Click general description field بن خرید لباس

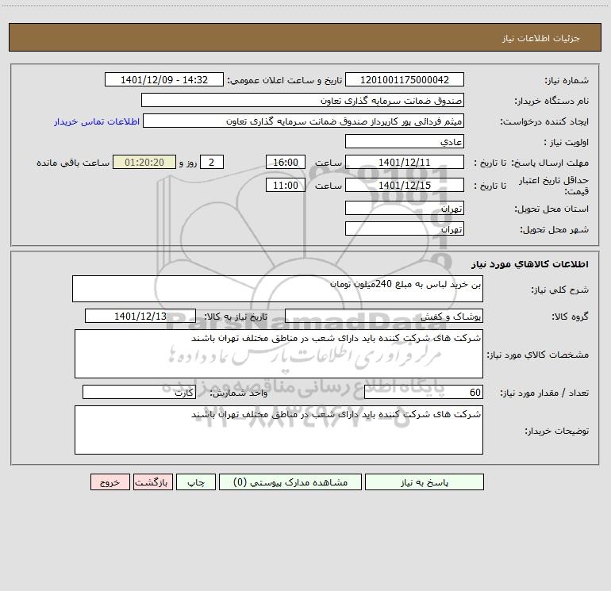point(278,289)
